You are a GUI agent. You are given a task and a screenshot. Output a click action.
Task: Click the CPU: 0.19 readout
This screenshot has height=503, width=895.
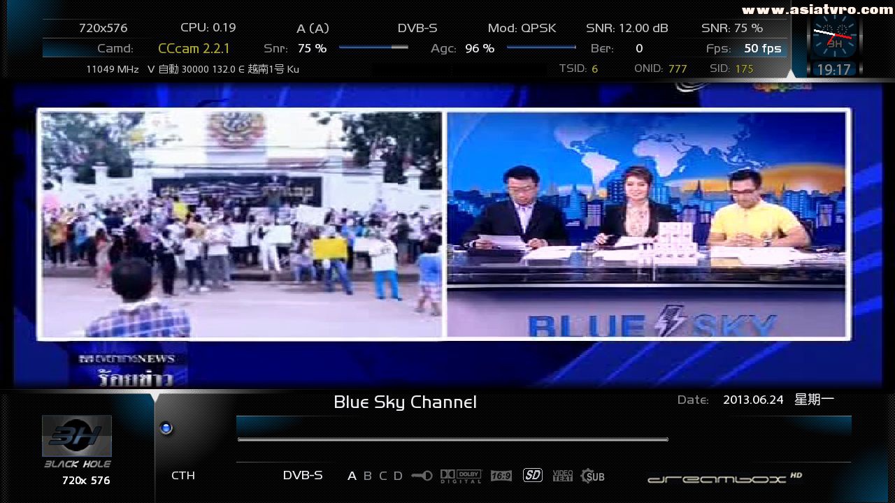(208, 27)
